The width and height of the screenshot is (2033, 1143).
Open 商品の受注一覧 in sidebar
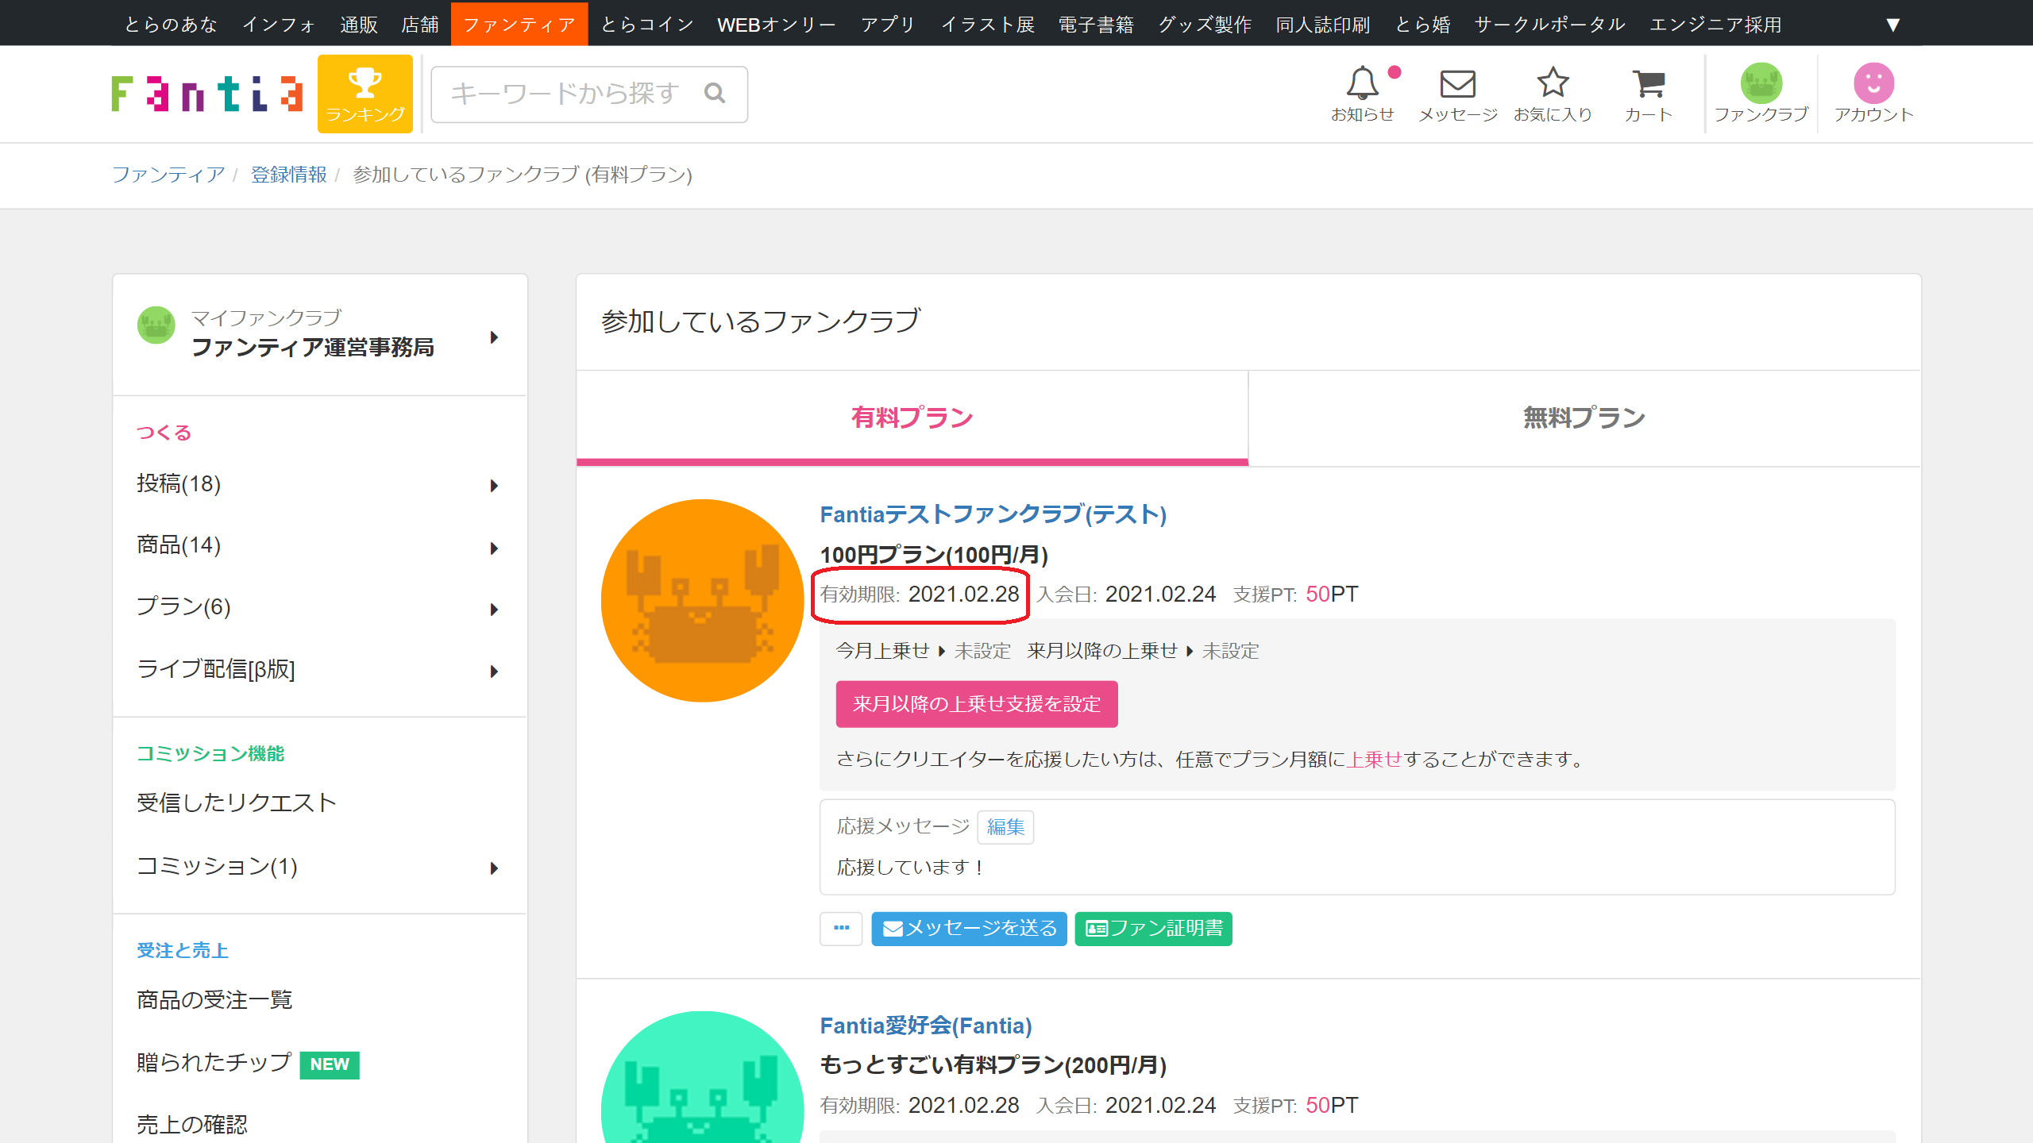click(x=214, y=1000)
